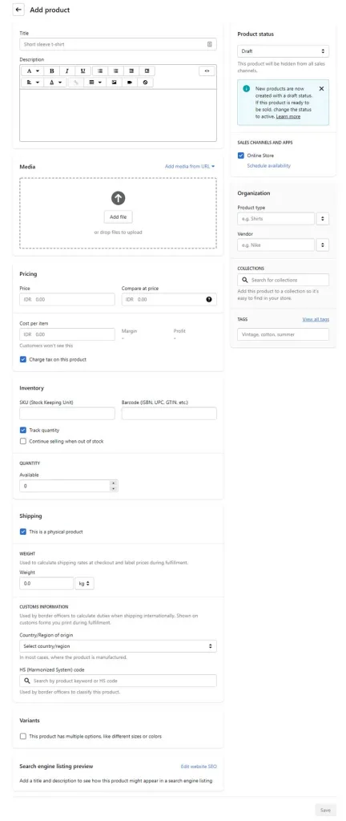Dismiss the draft status info banner
This screenshot has width=346, height=821.
click(321, 88)
